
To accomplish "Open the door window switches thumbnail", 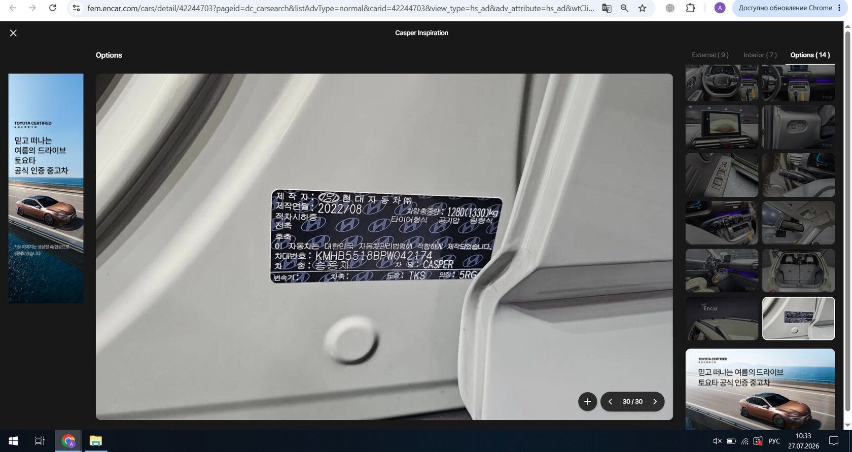I will [722, 175].
